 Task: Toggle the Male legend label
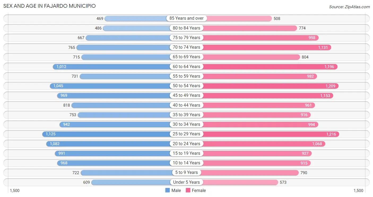point(176,190)
